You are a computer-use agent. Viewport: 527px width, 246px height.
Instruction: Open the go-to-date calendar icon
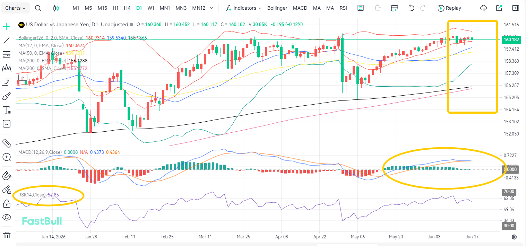(x=395, y=8)
